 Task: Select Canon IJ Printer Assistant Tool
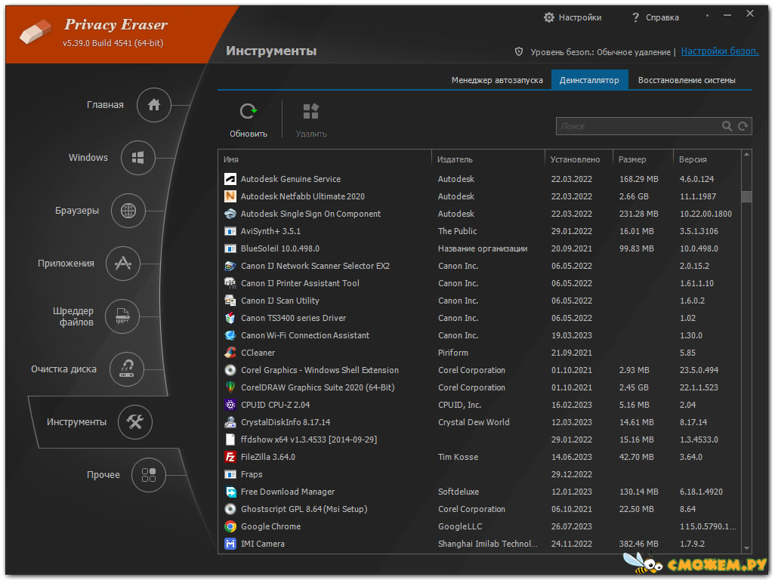point(480,283)
